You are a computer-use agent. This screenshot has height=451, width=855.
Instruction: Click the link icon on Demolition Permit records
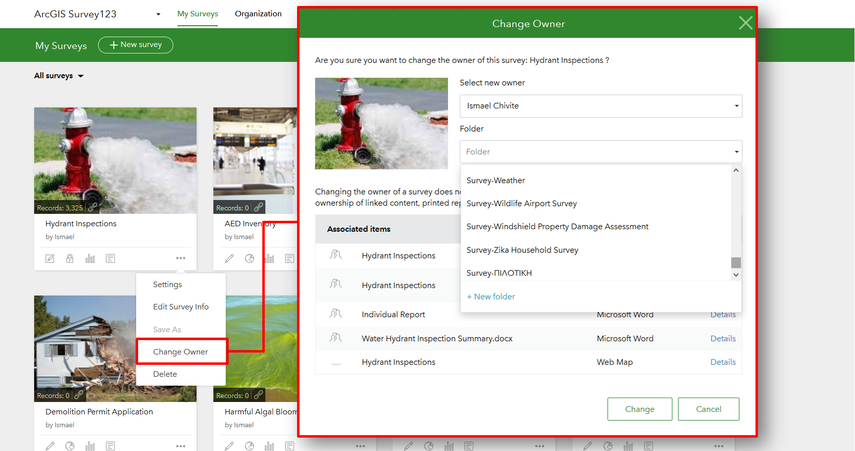pos(79,395)
